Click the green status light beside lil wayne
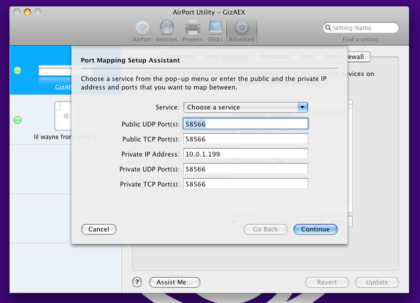The image size is (420, 303). pyautogui.click(x=18, y=120)
